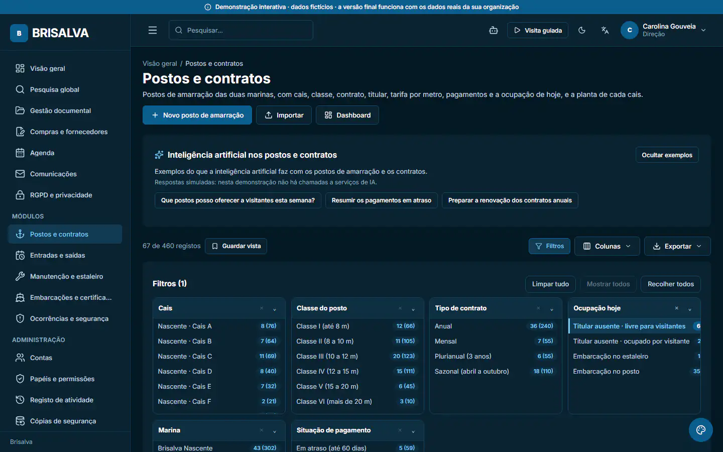Screen dimensions: 723x452
Task: Open the palette customization floating button
Action: [701, 430]
